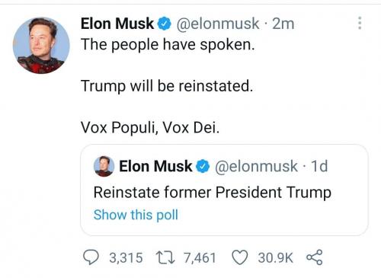Click the small avatar in quoted tweet

104,166
